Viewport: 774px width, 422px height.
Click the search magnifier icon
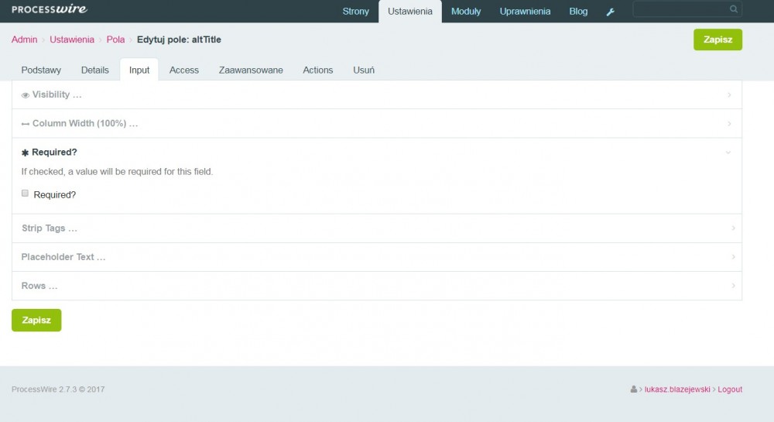click(733, 10)
